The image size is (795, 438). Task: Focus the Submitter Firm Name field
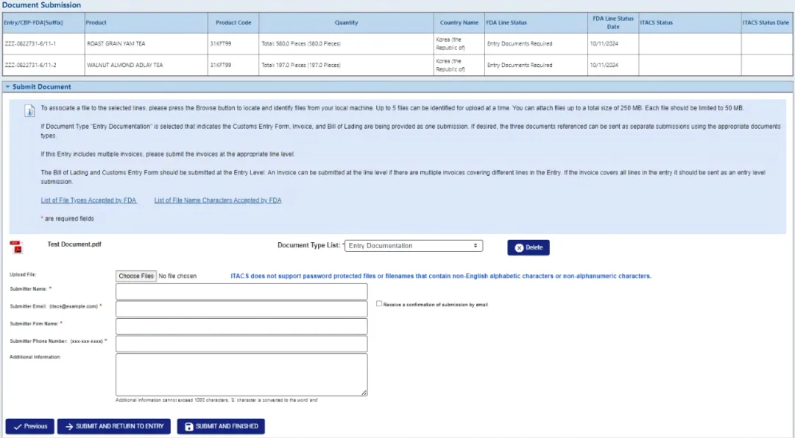coord(241,326)
